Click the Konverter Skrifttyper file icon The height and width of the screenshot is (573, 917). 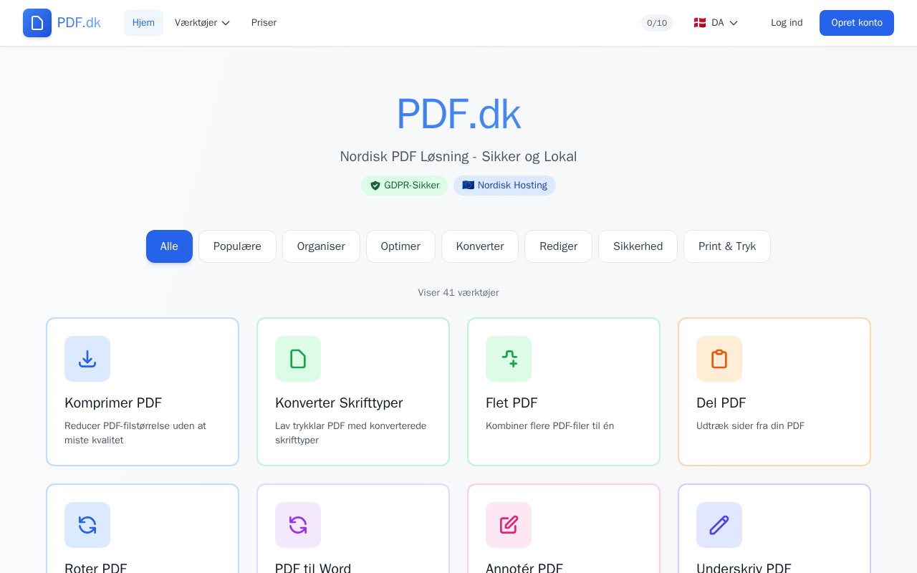pyautogui.click(x=298, y=359)
